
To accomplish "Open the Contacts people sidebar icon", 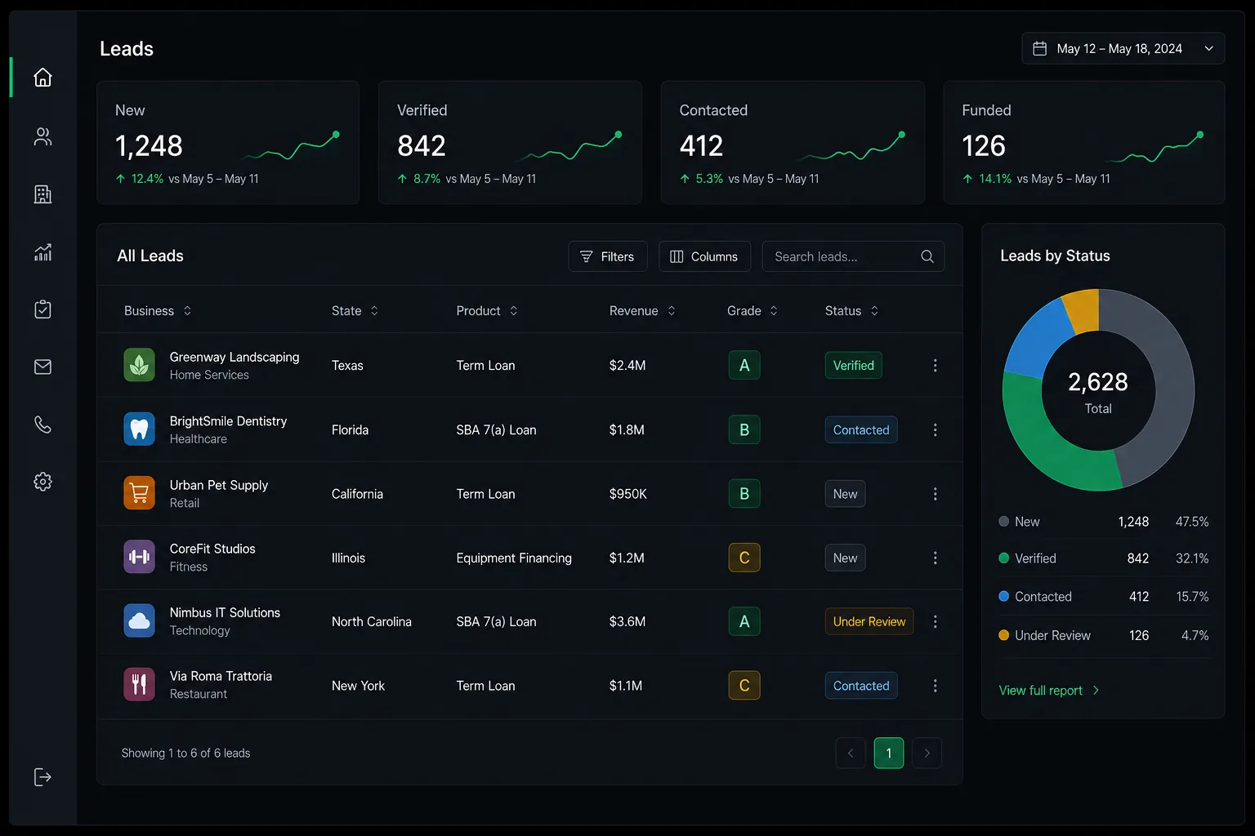I will tap(42, 136).
